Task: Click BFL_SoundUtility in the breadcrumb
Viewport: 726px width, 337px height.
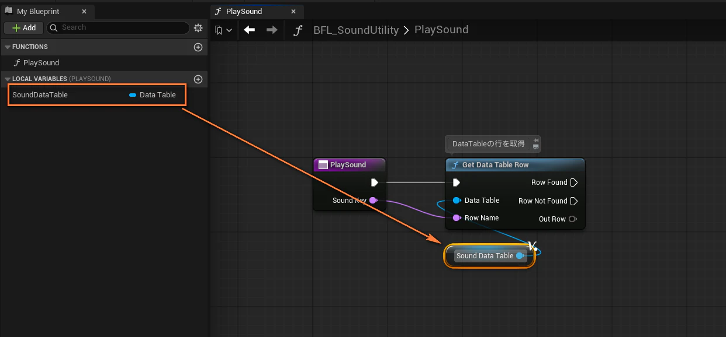Action: pos(356,30)
